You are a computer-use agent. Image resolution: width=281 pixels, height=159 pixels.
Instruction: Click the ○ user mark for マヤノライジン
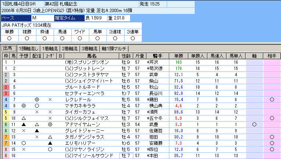50,149
